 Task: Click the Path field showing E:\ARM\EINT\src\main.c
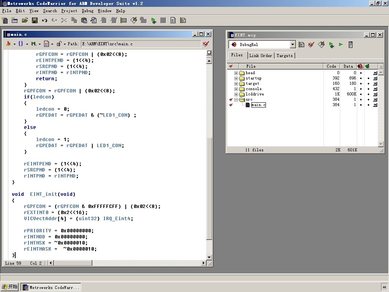(141, 44)
